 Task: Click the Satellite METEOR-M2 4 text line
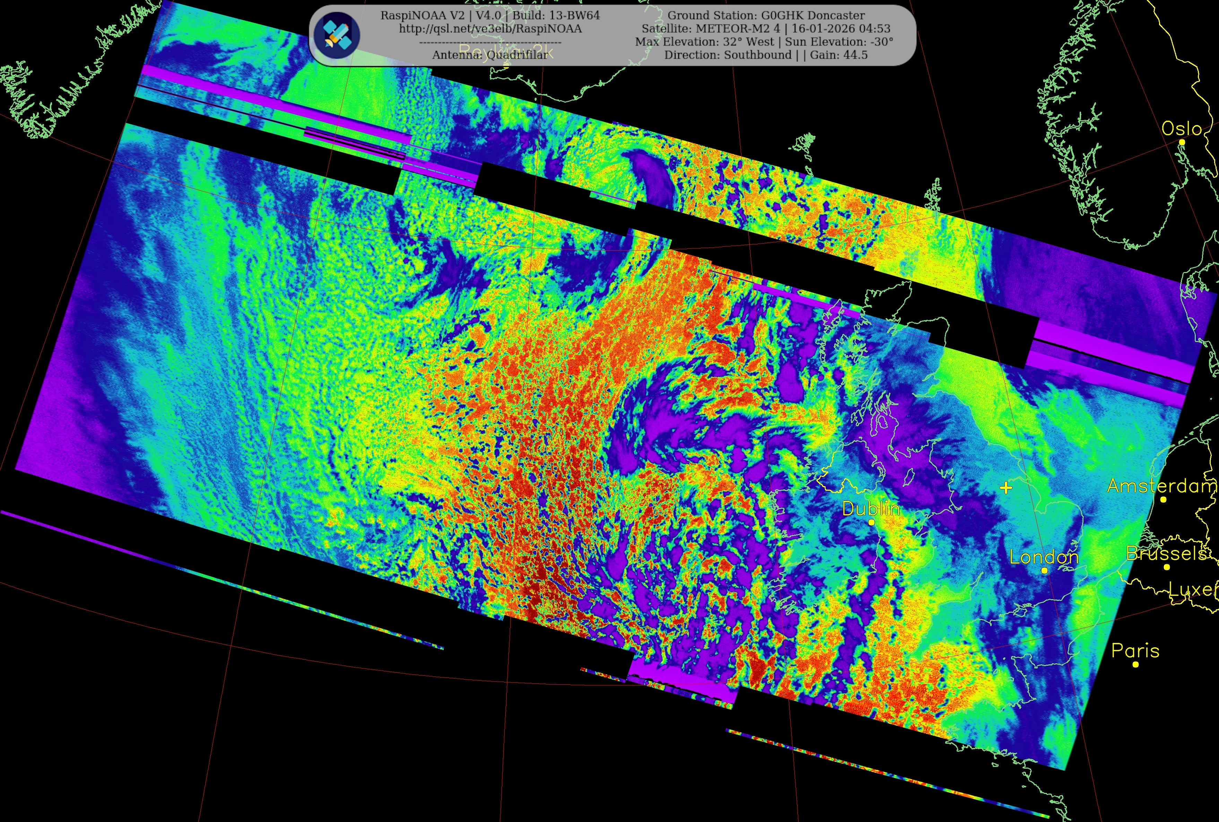(766, 28)
